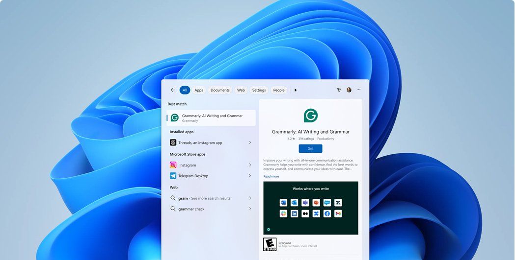The height and width of the screenshot is (260, 515).
Task: Click the blue Get button
Action: (x=310, y=149)
